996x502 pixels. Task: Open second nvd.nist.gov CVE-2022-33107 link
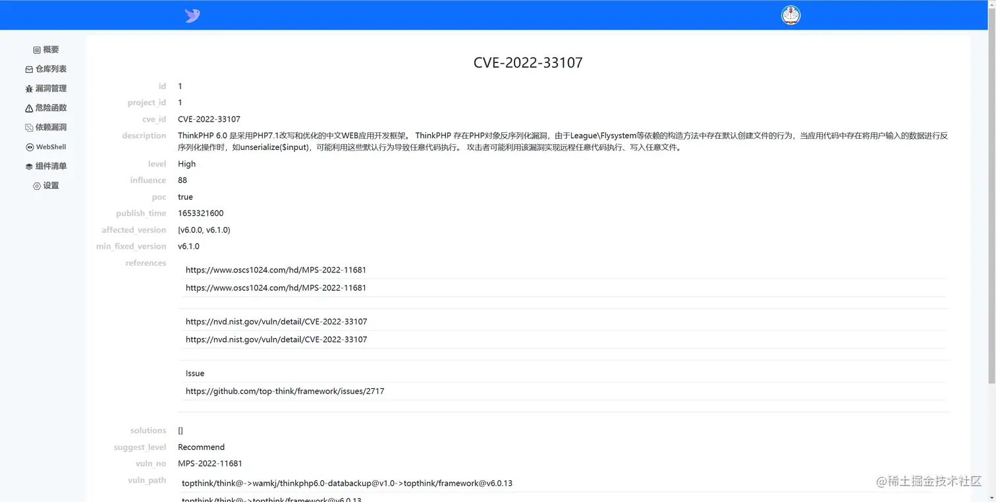click(277, 339)
